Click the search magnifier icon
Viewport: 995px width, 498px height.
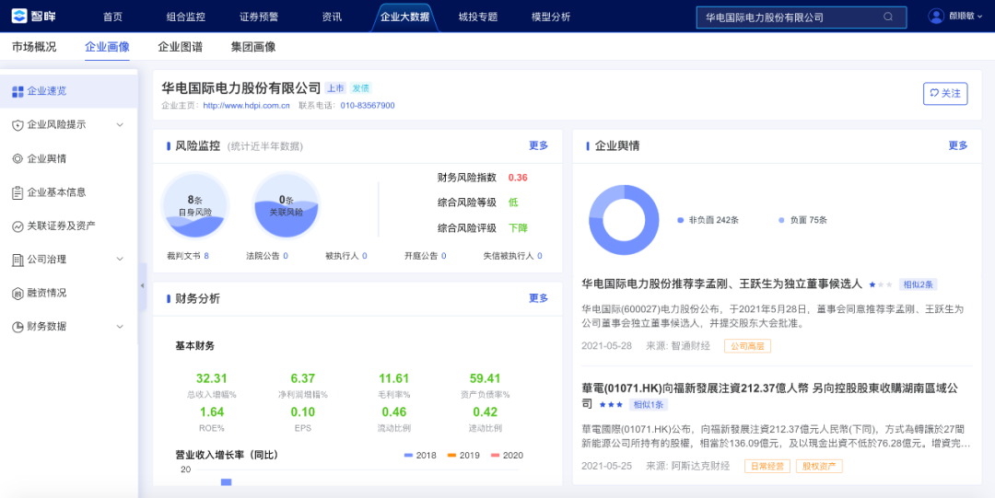click(x=888, y=17)
